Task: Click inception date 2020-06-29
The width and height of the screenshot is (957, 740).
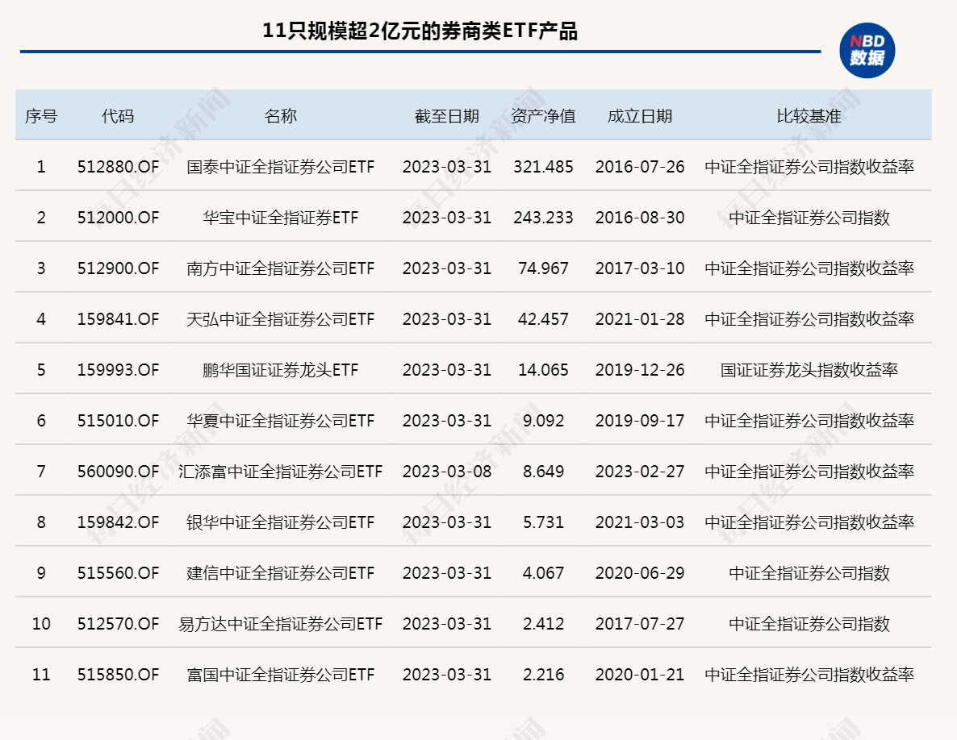Action: coord(640,573)
